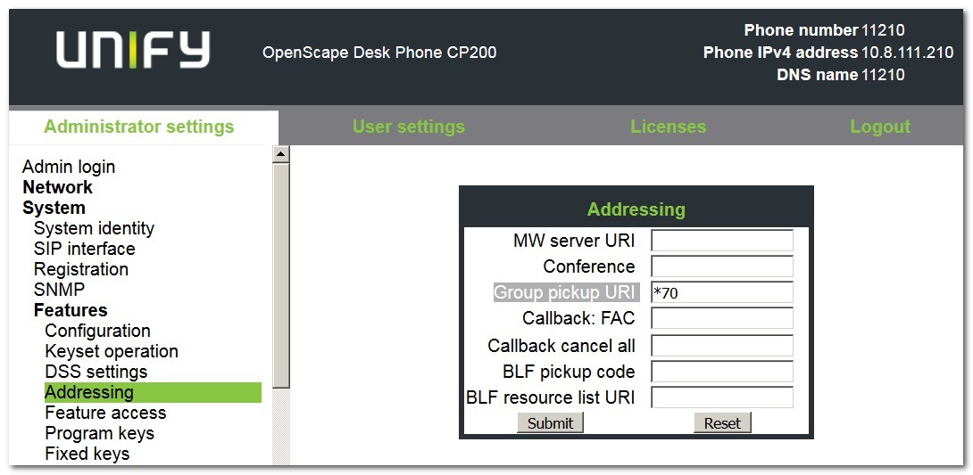The height and width of the screenshot is (475, 973).
Task: Click the DNS name 11210 text
Action: [841, 75]
